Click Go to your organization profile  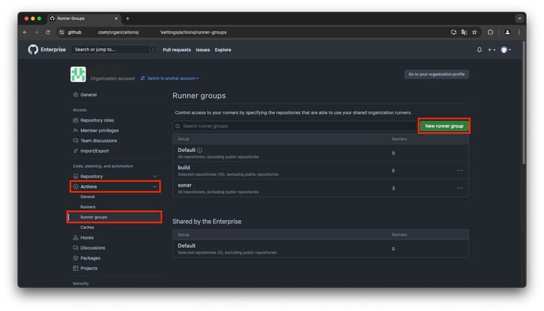point(437,74)
